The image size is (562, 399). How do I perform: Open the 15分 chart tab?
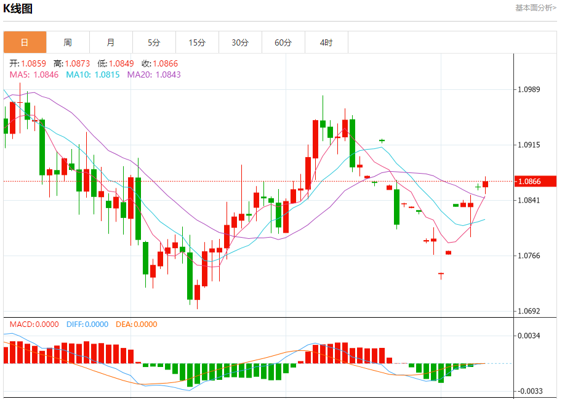tap(197, 42)
